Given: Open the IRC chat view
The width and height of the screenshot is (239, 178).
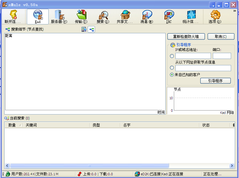Looking at the screenshot, I should (169, 16).
